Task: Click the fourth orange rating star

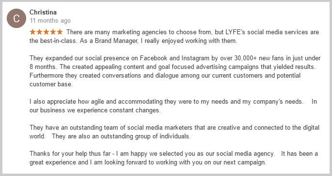Action: click(53, 32)
